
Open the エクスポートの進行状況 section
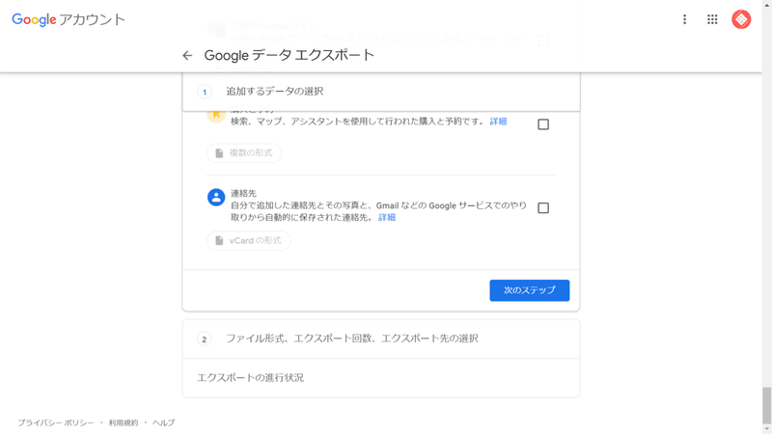[x=381, y=377]
